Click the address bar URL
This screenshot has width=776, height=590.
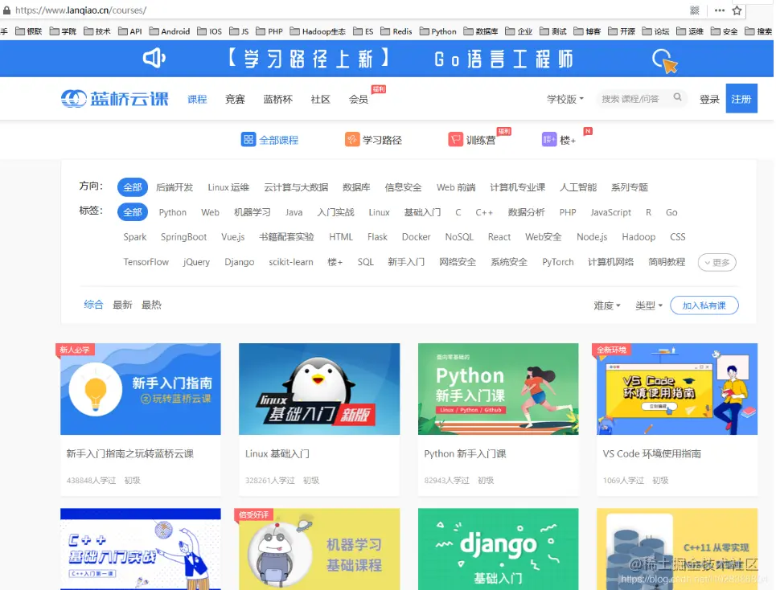tap(80, 10)
